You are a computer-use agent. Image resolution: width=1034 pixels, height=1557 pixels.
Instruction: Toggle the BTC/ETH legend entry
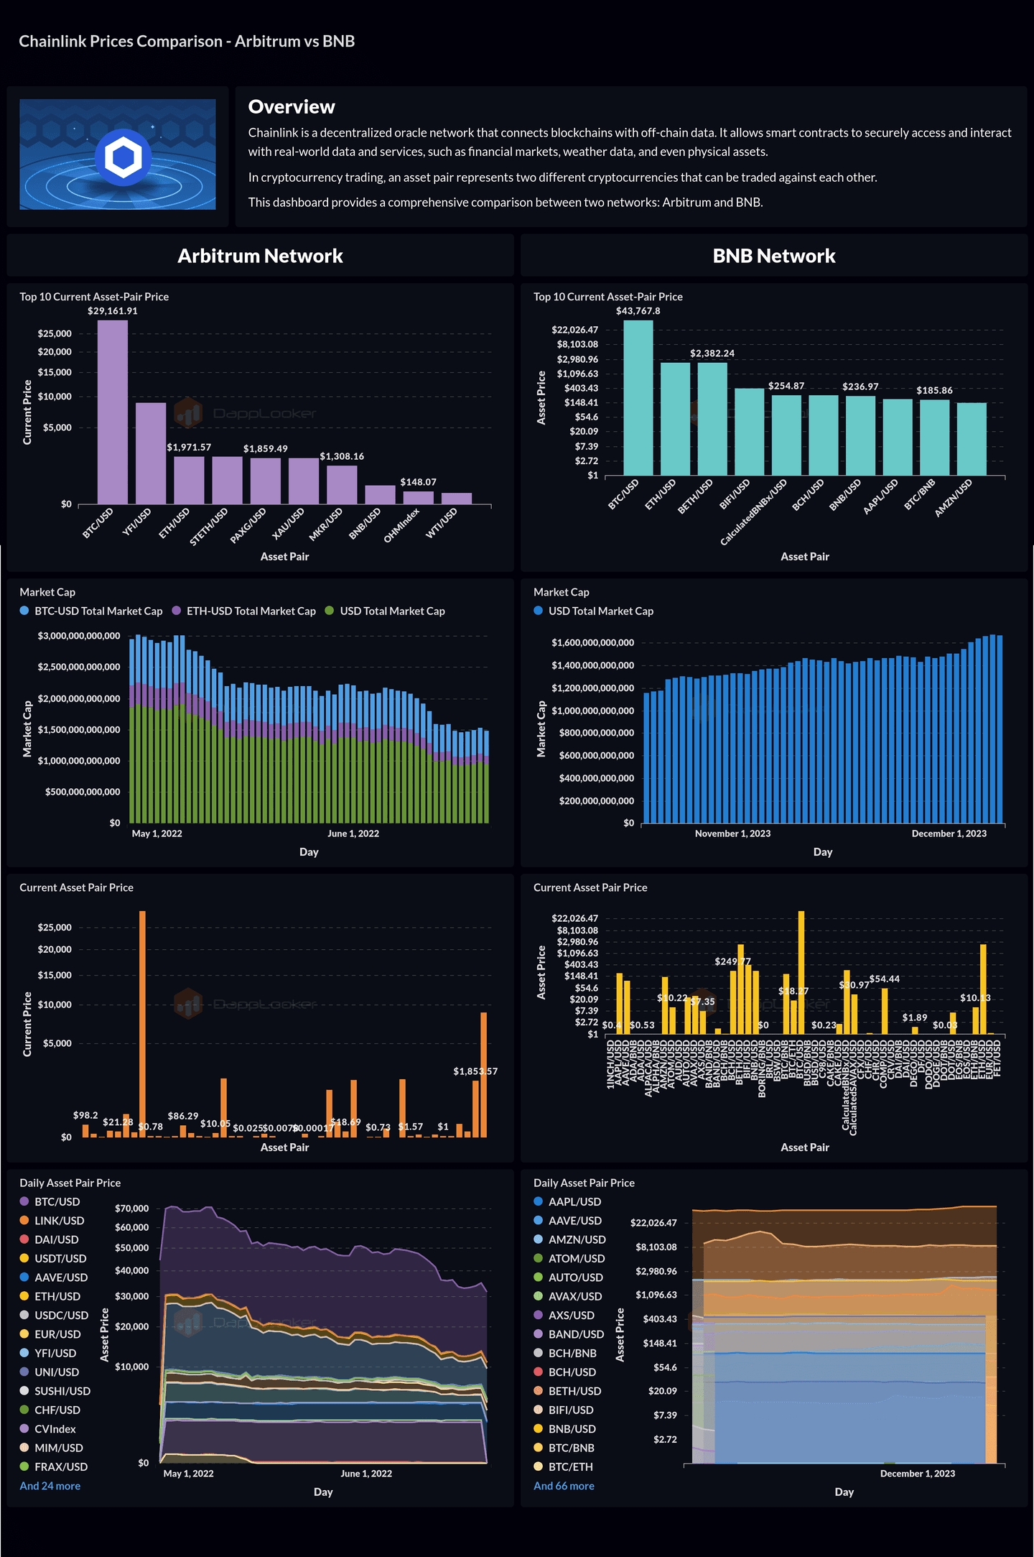tap(563, 1466)
